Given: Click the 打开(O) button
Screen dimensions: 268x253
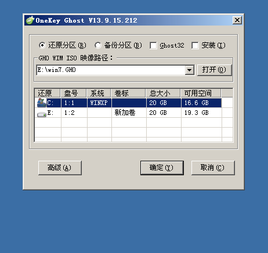Looking at the screenshot, I should point(214,70).
